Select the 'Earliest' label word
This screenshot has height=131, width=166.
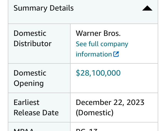[26, 102]
